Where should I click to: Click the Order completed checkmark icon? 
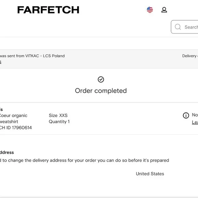pos(101,80)
